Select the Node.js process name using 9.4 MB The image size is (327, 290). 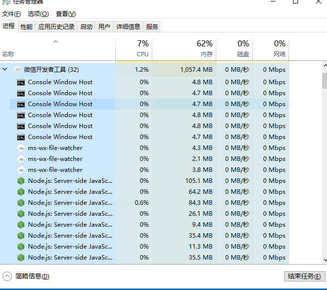pyautogui.click(x=70, y=225)
